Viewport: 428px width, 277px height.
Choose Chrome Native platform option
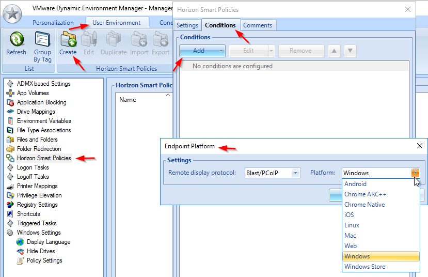(381, 205)
